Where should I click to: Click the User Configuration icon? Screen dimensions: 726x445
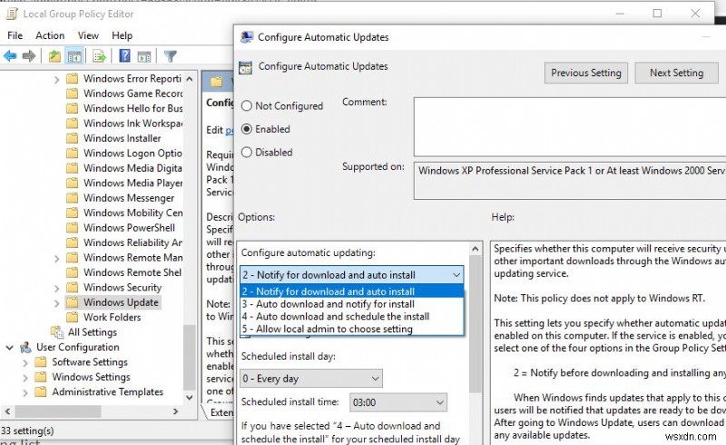pyautogui.click(x=25, y=347)
